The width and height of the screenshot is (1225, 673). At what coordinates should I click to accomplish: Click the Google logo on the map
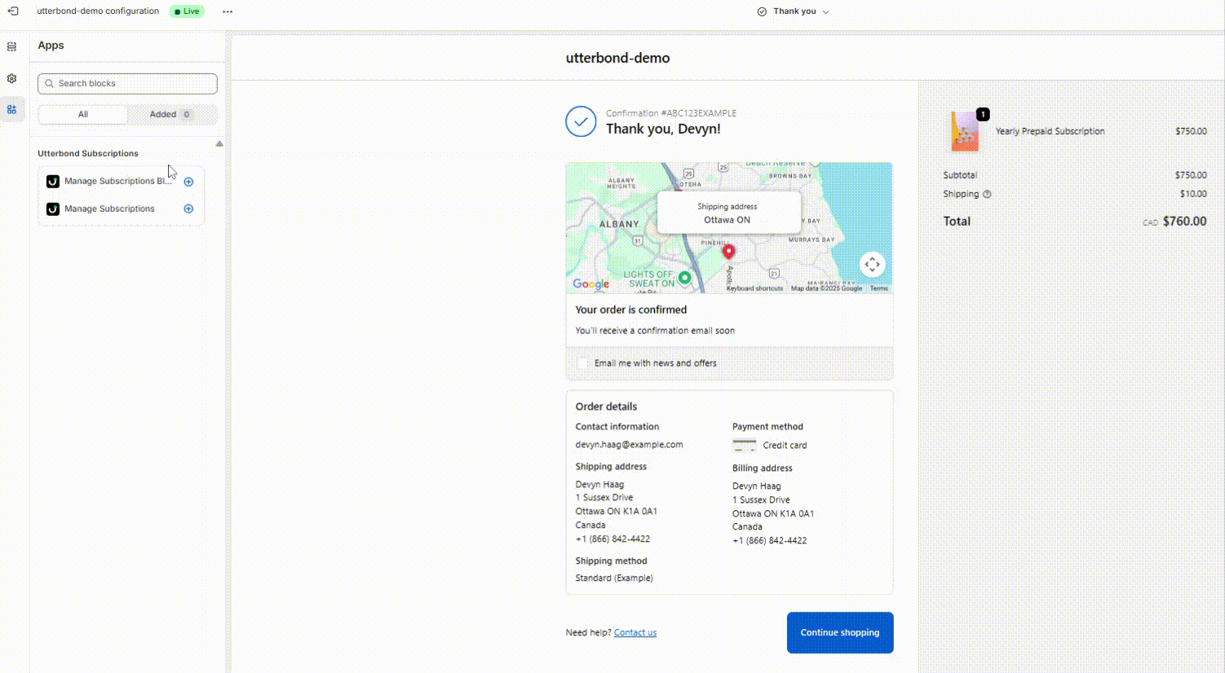click(x=590, y=284)
